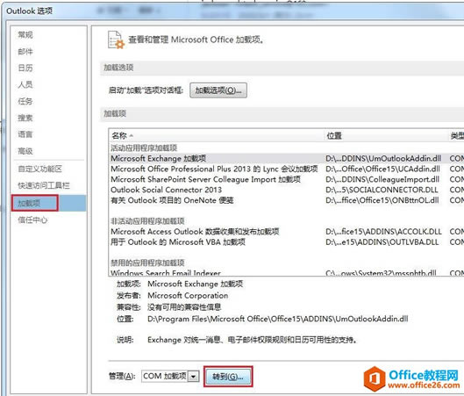This screenshot has height=396, width=464.
Task: Click the UmOutlookAddin.dll location cell
Action: tap(383, 158)
